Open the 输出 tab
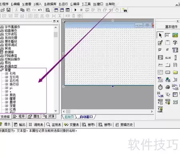Screen dimensions: 180x158 click(x=20, y=125)
